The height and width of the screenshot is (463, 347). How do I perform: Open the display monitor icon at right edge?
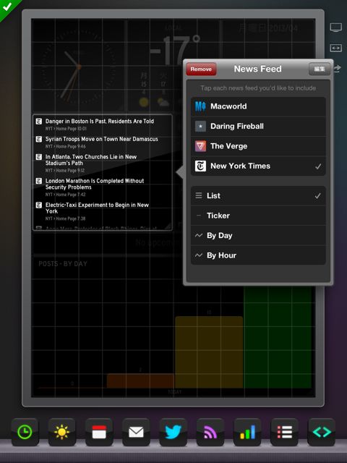335,27
